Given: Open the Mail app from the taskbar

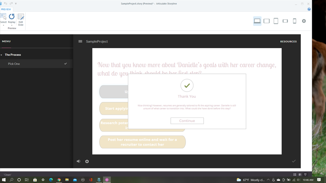Looking at the screenshot, I should 75,180.
